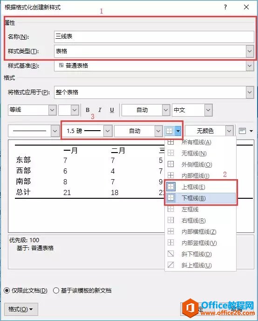Choose Bottom Border 下框线(B)

(200, 198)
